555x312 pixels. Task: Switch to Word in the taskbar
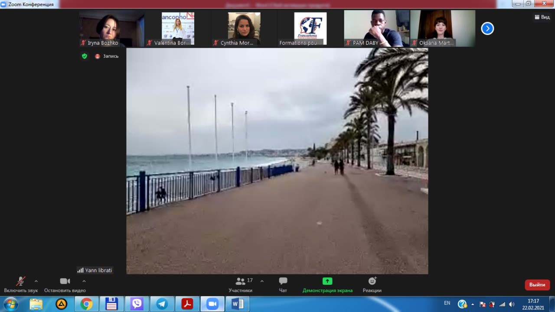(x=238, y=304)
